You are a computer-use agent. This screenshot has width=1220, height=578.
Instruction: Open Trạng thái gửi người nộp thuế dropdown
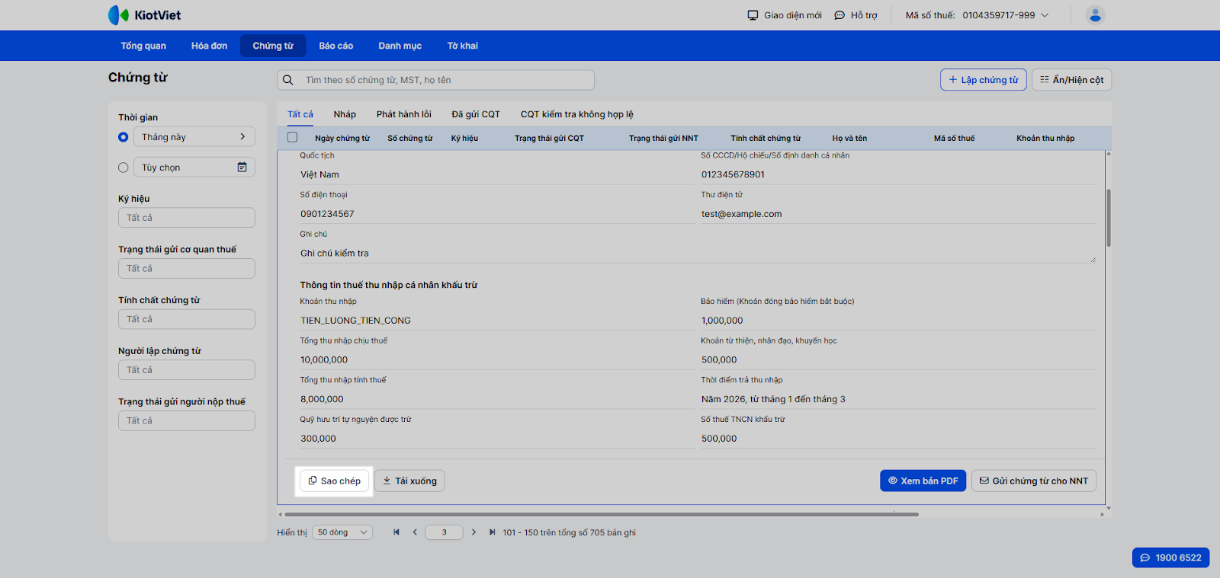click(x=187, y=421)
